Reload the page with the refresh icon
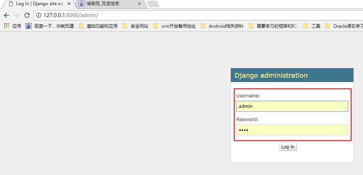The height and width of the screenshot is (175, 363). 27,15
